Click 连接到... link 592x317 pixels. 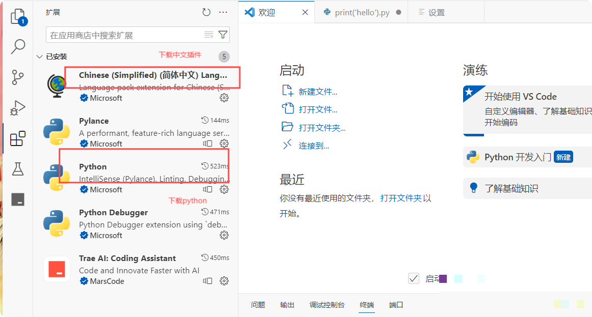(314, 146)
